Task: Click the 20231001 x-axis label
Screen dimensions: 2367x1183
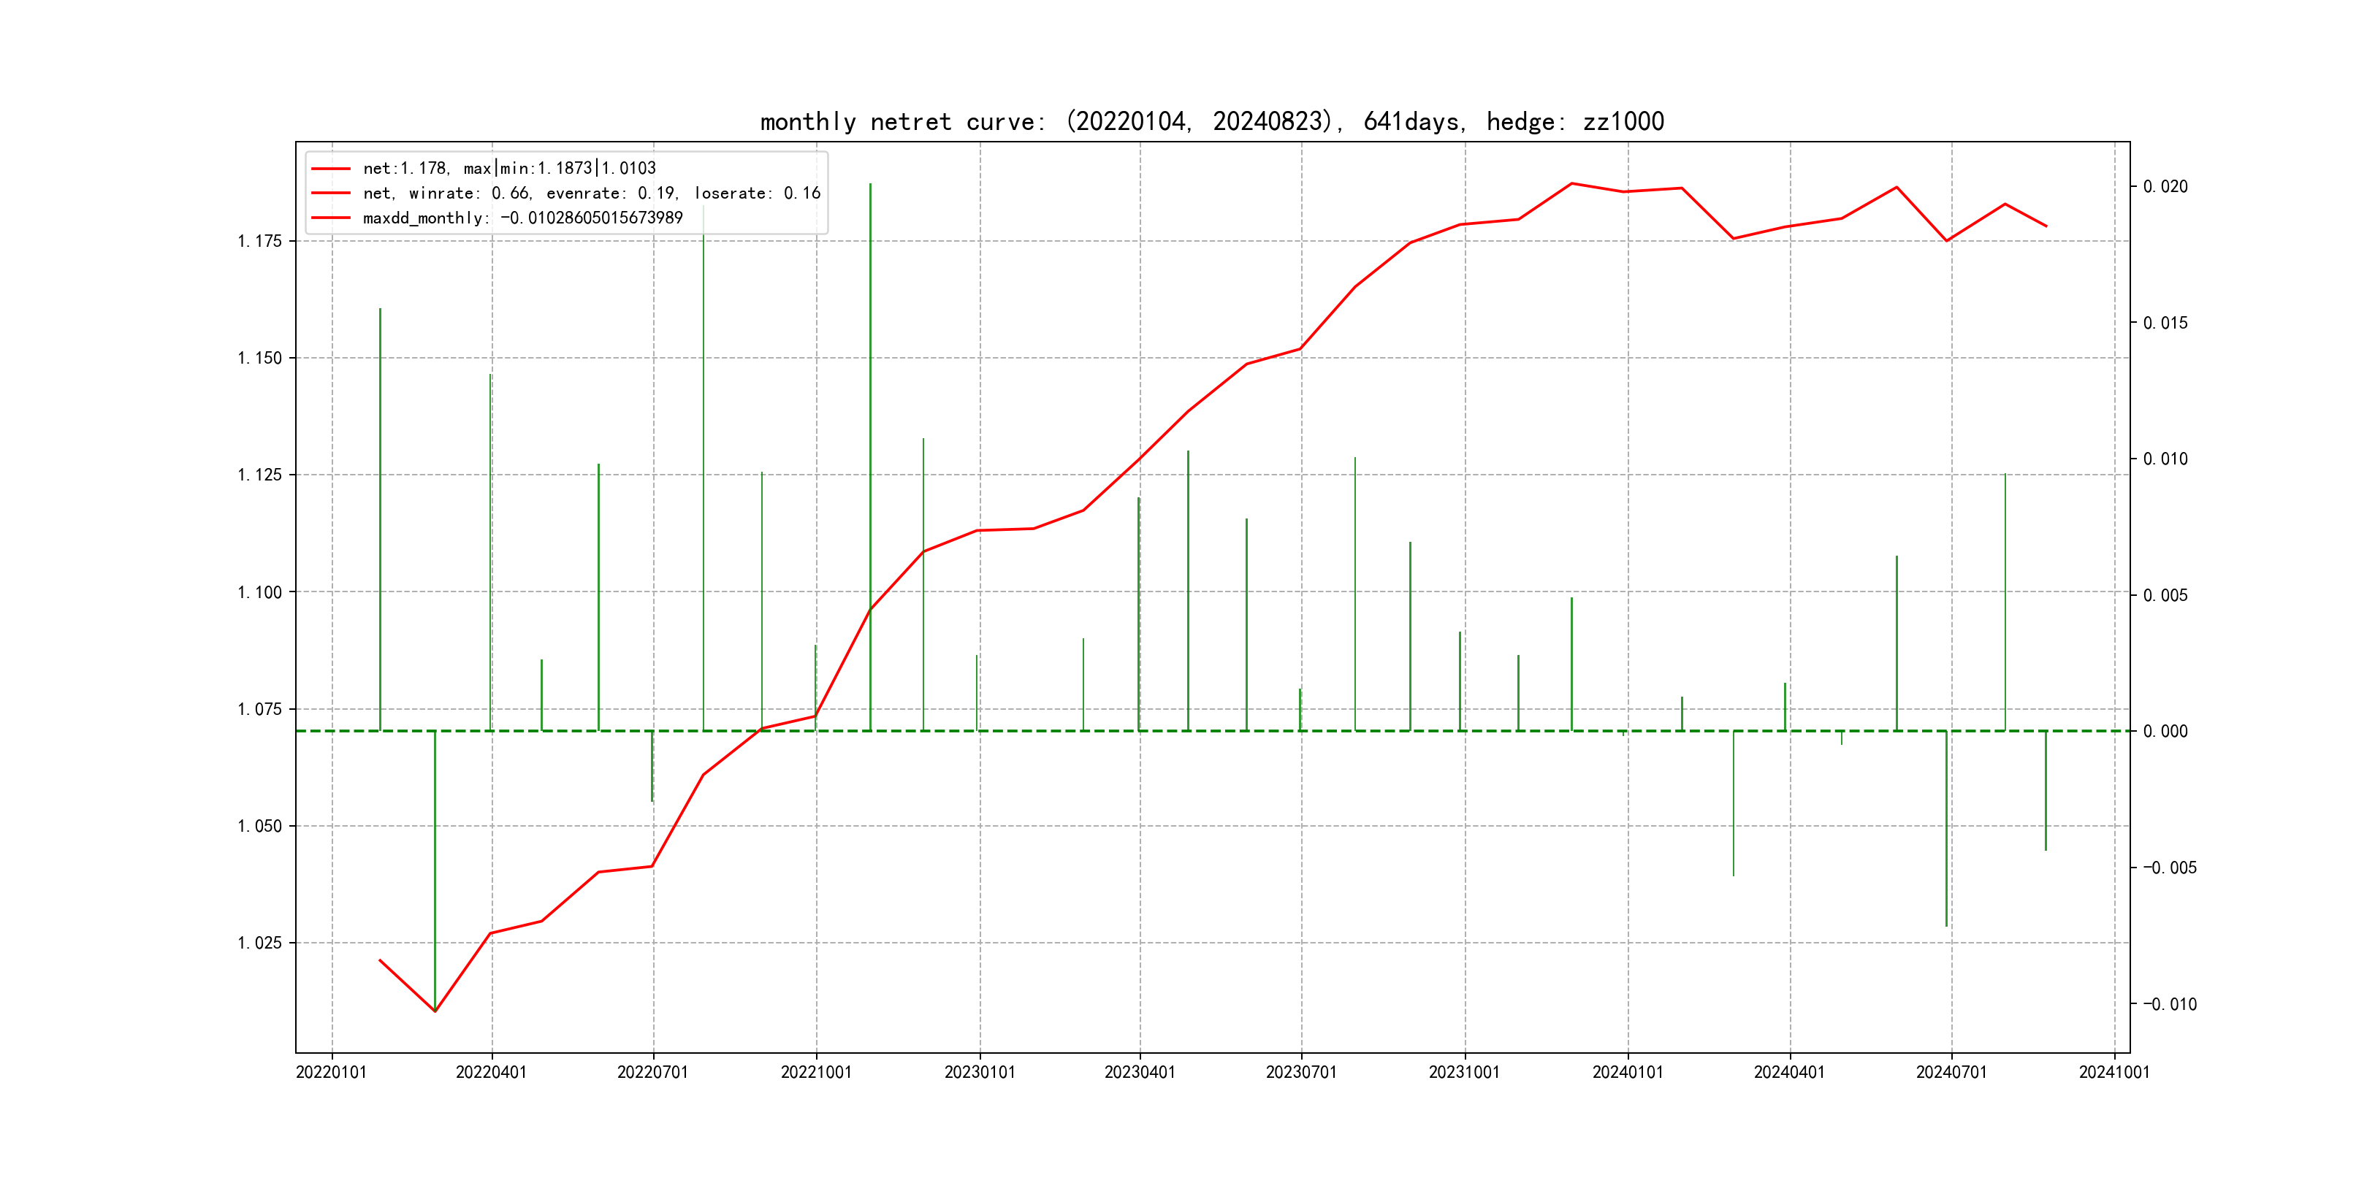Action: coord(1464,1073)
